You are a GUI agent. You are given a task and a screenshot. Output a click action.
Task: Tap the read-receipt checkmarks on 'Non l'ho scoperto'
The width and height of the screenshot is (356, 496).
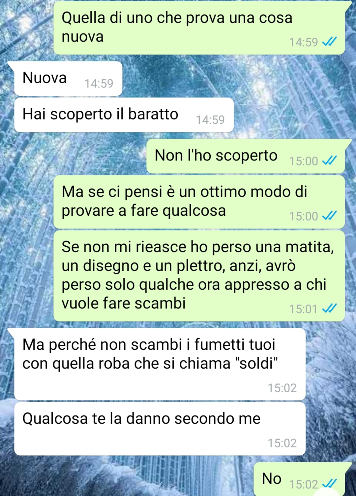[329, 160]
